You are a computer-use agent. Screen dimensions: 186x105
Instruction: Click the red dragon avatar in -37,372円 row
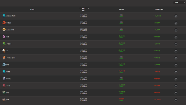coord(4,86)
